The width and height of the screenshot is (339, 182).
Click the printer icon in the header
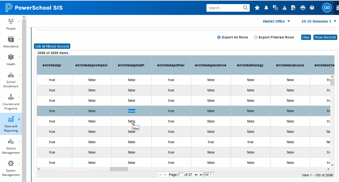pos(303,8)
